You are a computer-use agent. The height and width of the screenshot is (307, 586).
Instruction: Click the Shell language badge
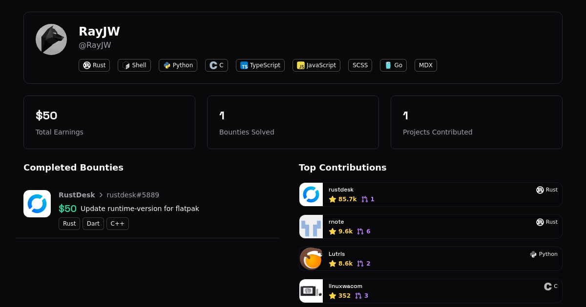point(134,65)
